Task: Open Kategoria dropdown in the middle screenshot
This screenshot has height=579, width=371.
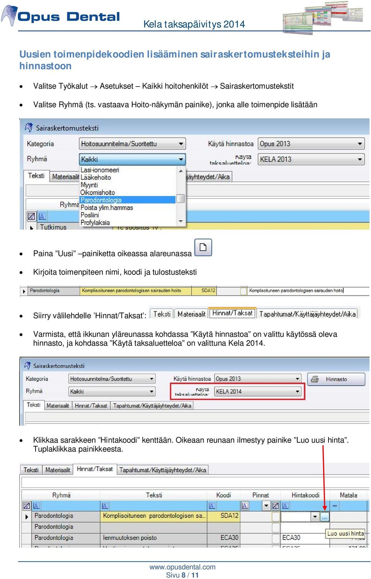Action: (x=112, y=379)
